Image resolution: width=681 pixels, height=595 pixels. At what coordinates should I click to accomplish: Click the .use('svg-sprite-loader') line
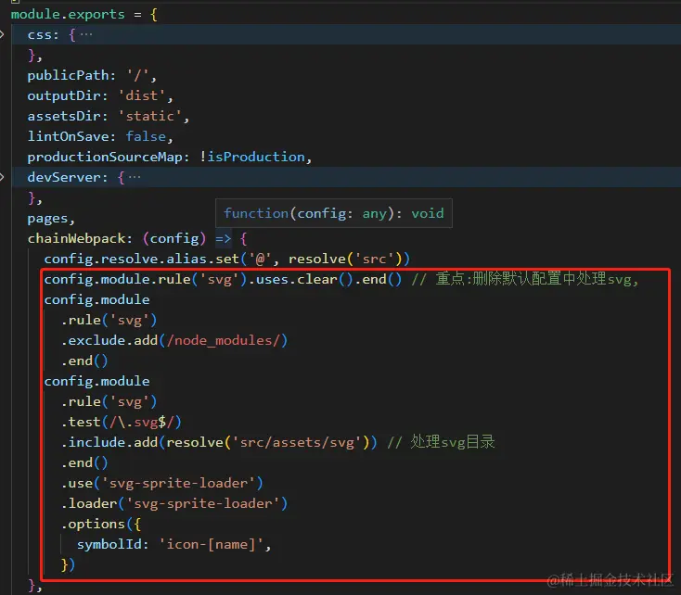click(x=162, y=483)
